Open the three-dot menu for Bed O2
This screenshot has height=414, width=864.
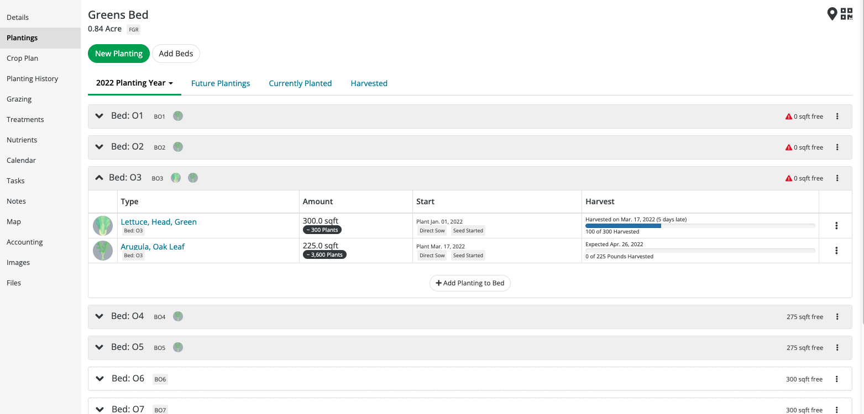tap(837, 147)
